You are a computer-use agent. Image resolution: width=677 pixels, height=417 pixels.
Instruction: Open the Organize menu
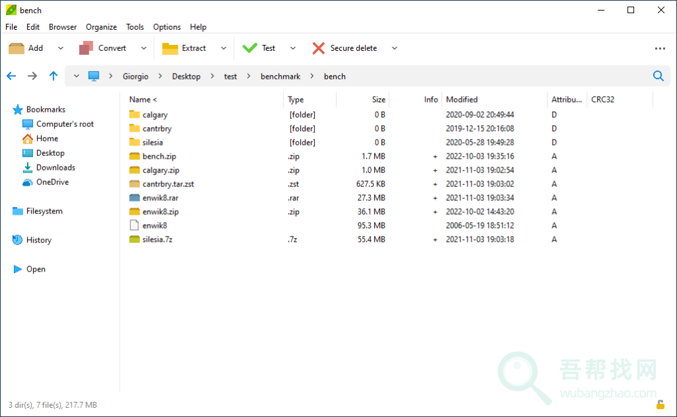point(101,27)
